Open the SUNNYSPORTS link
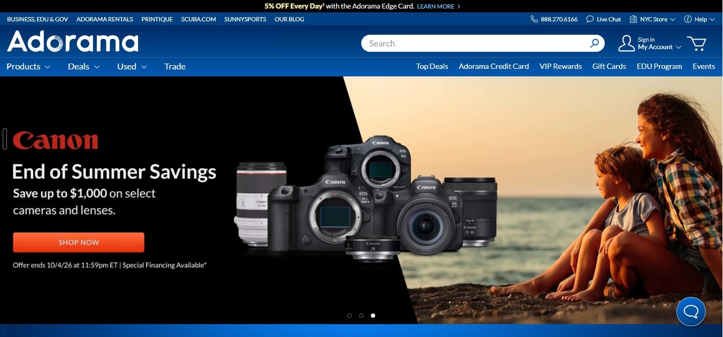Screen dimensions: 723x337 (245, 19)
